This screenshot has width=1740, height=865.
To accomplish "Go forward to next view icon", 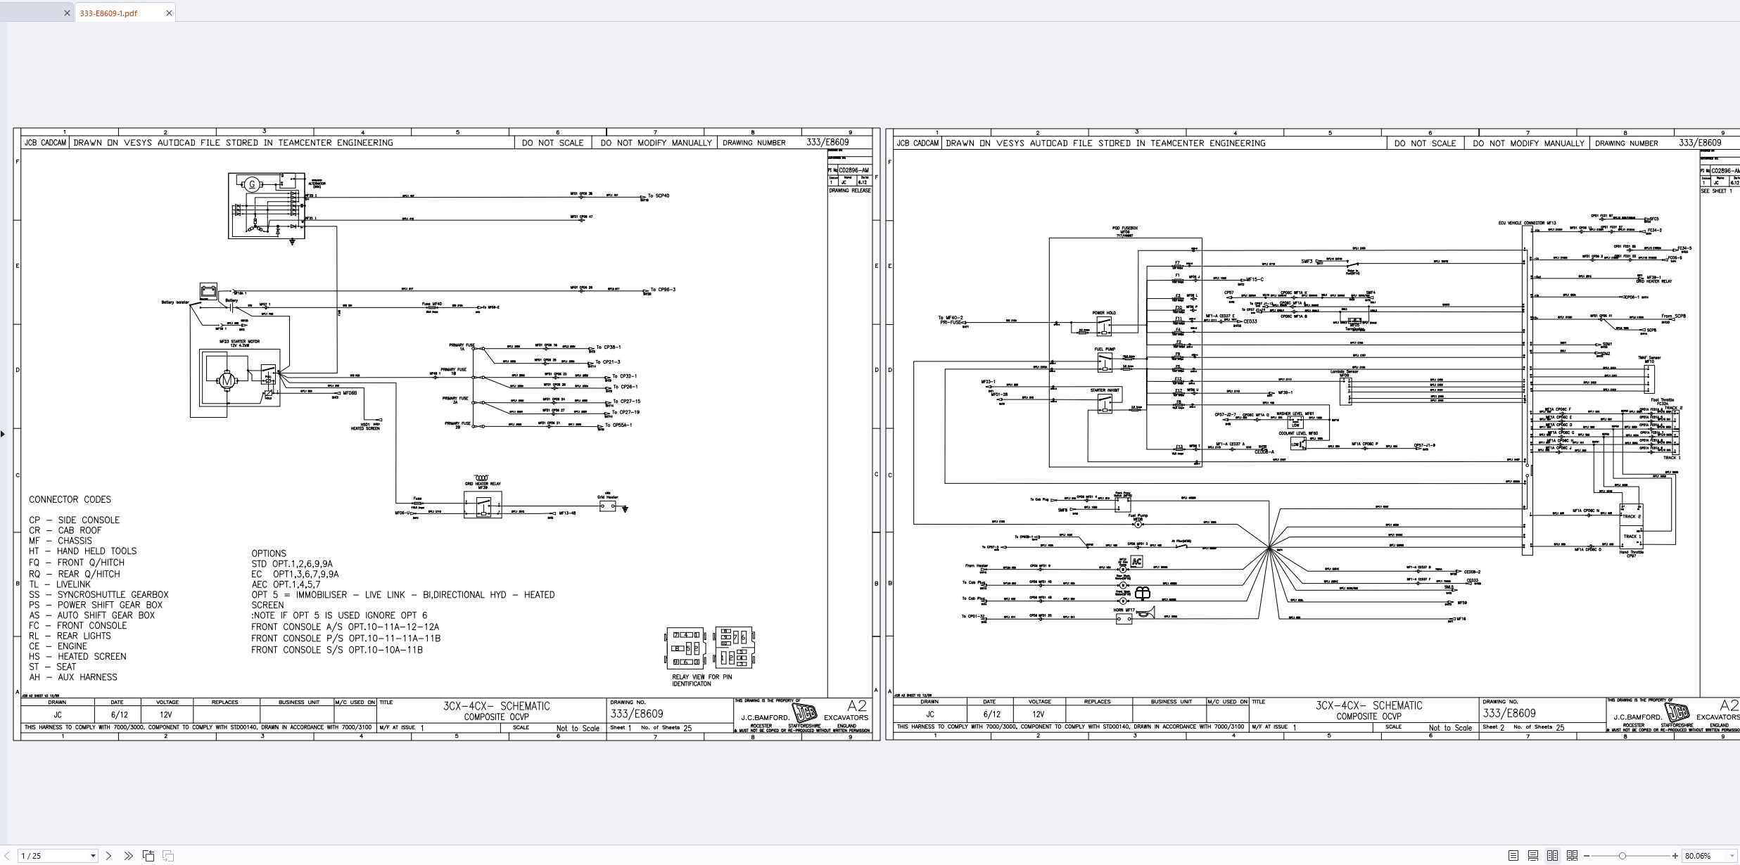I will coord(168,856).
